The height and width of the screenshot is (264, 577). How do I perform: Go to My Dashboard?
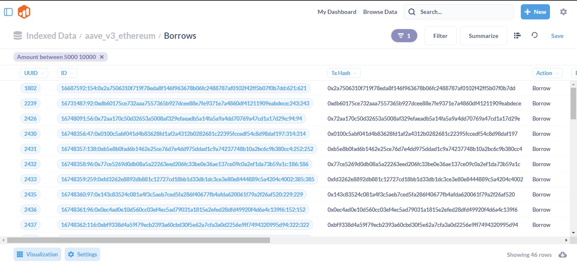pyautogui.click(x=337, y=12)
